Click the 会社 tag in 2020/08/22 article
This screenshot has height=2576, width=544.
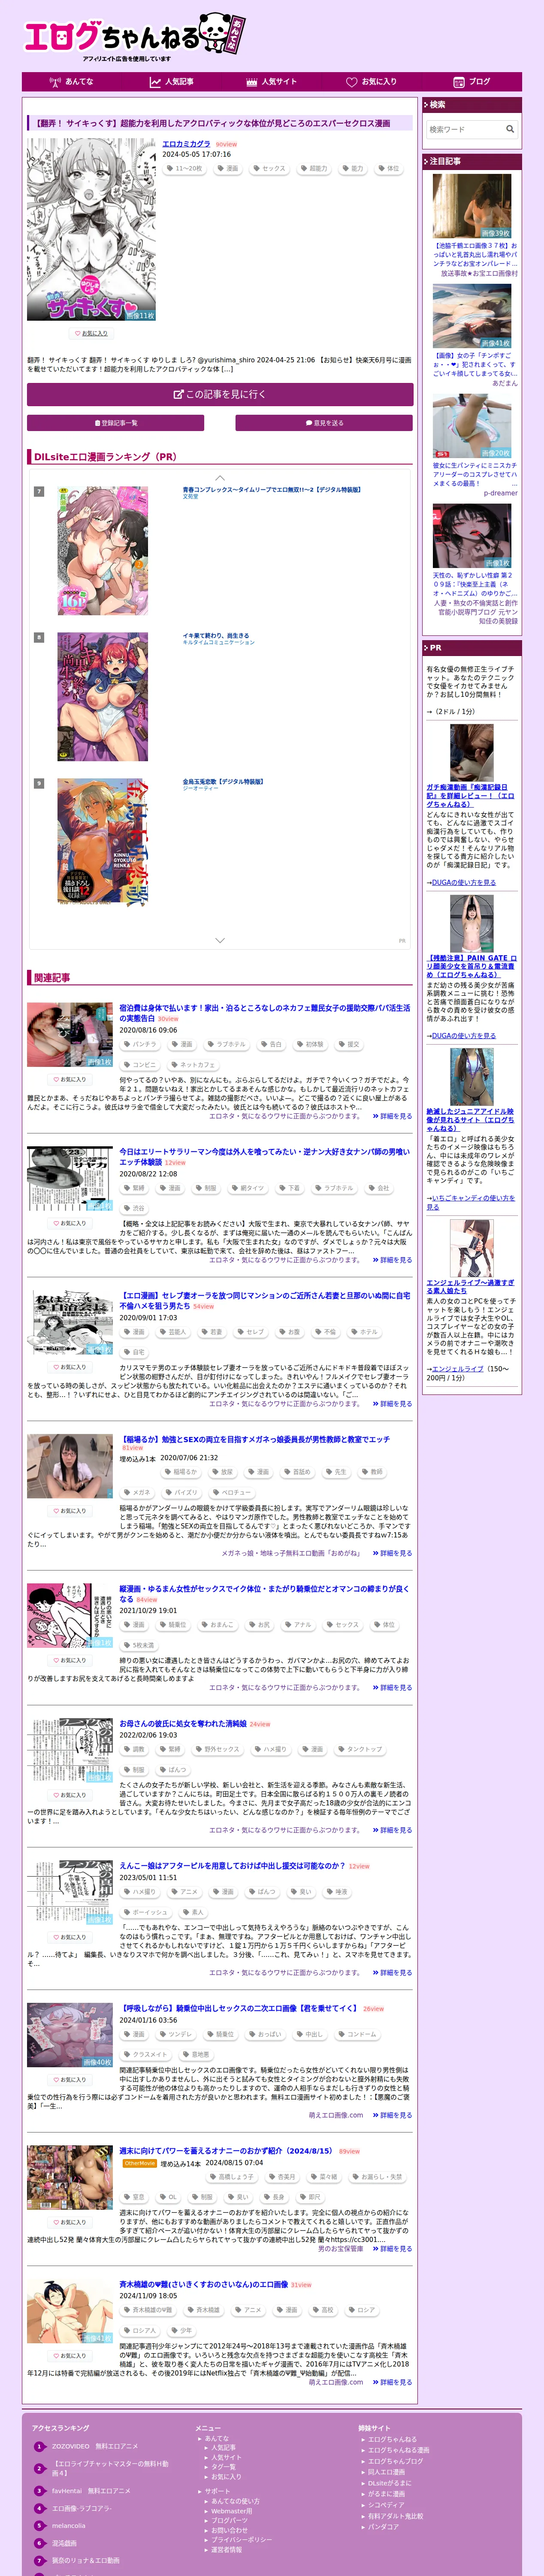coord(379,1188)
